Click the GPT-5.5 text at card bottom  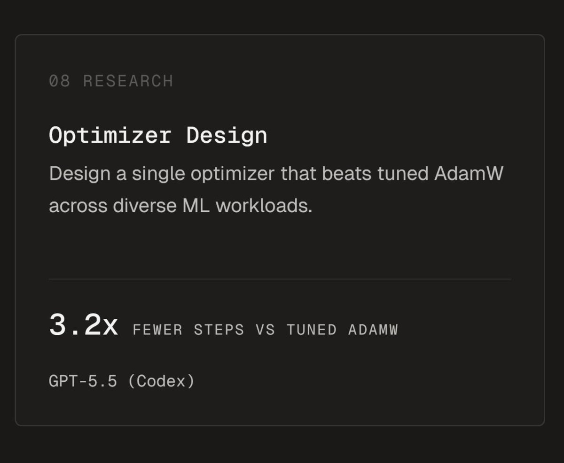(x=83, y=381)
